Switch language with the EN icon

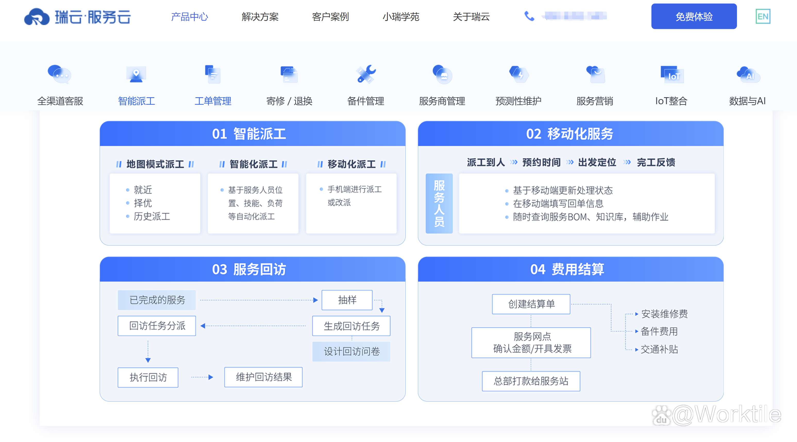(763, 17)
